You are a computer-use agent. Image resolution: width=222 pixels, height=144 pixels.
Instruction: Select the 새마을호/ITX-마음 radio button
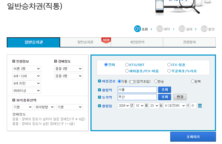pyautogui.click(x=127, y=71)
